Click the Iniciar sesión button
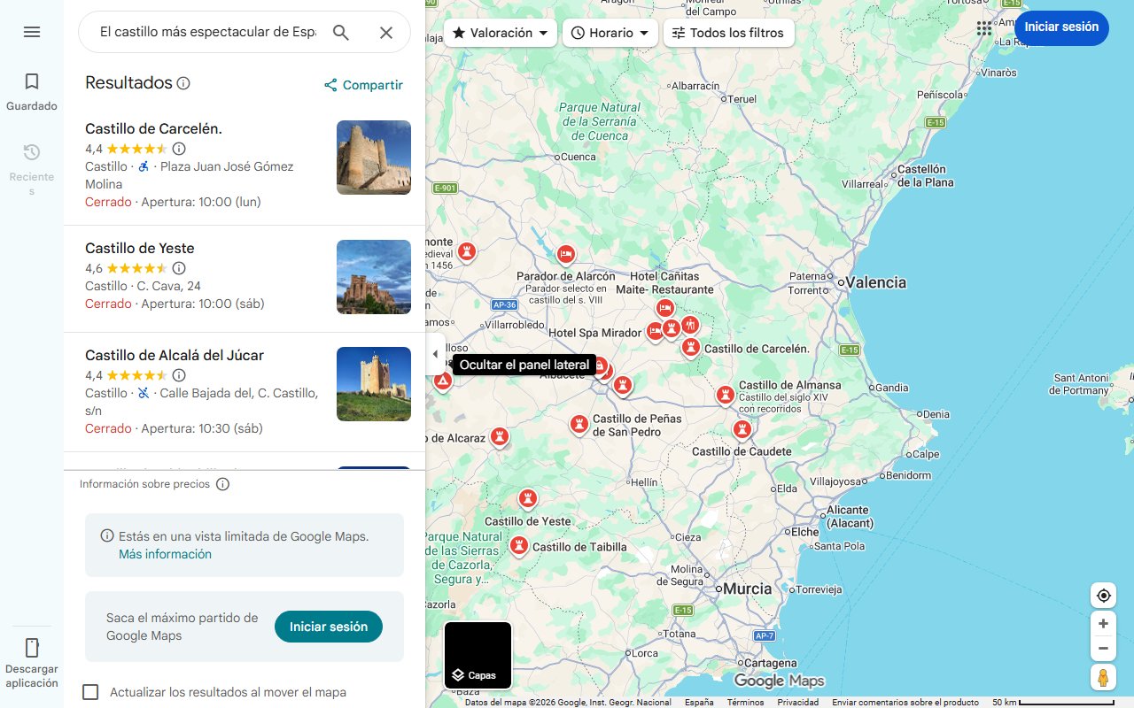Viewport: 1134px width, 708px height. pos(1060,27)
